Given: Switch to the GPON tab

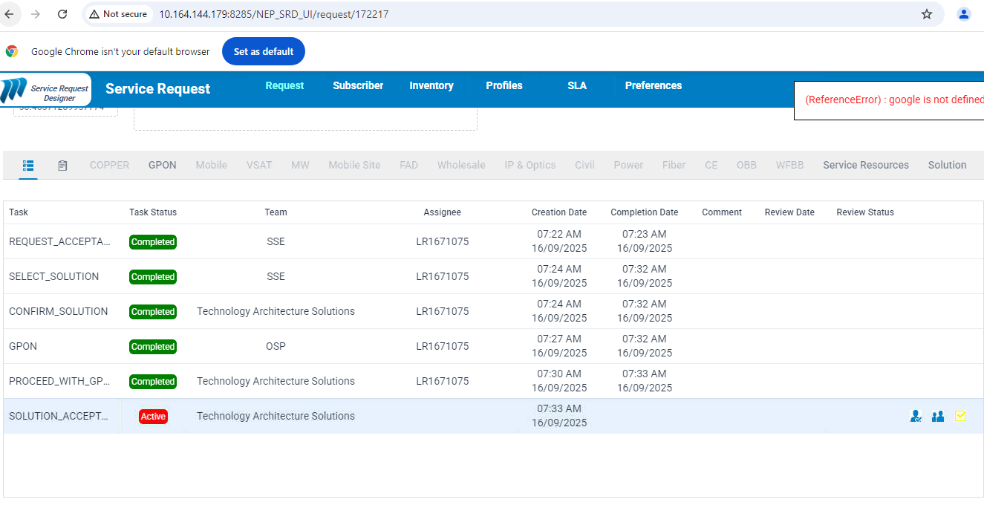Looking at the screenshot, I should pyautogui.click(x=162, y=165).
